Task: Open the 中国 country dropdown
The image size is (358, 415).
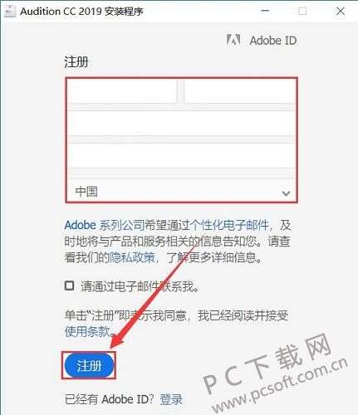Action: [181, 191]
